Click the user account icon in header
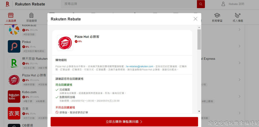The image size is (259, 127). tap(223, 4)
